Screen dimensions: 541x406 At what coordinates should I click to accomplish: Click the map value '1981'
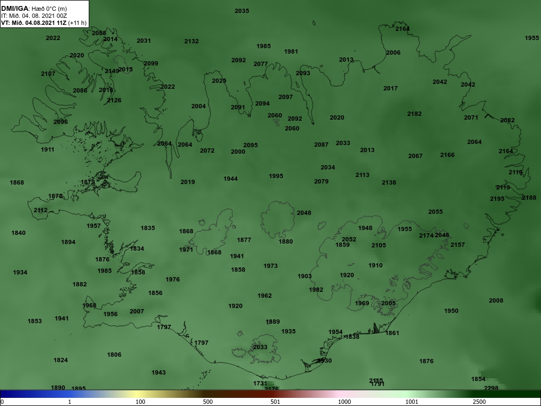pos(291,52)
